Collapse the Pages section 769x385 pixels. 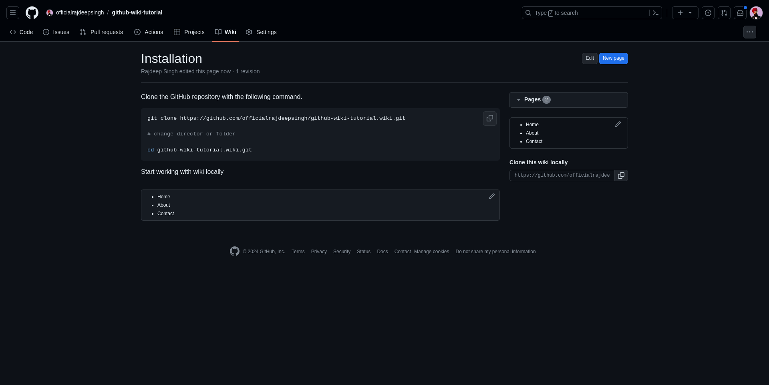pos(568,100)
